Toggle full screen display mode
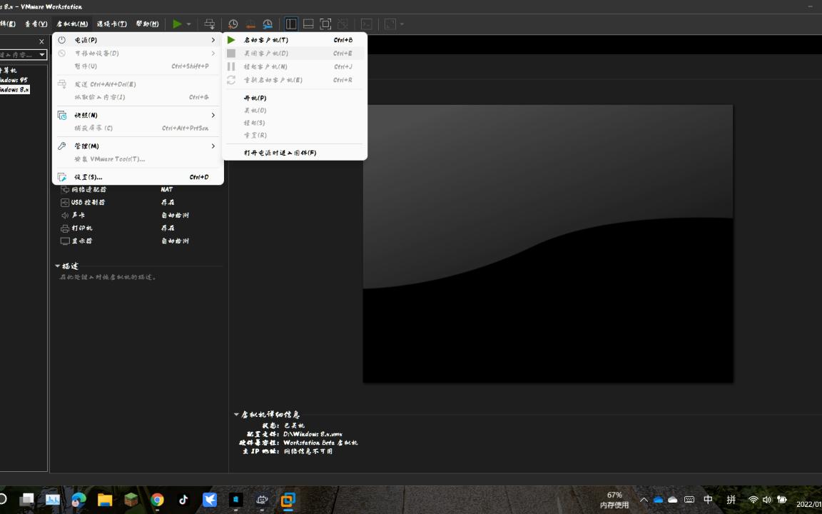The width and height of the screenshot is (822, 514). coord(325,24)
